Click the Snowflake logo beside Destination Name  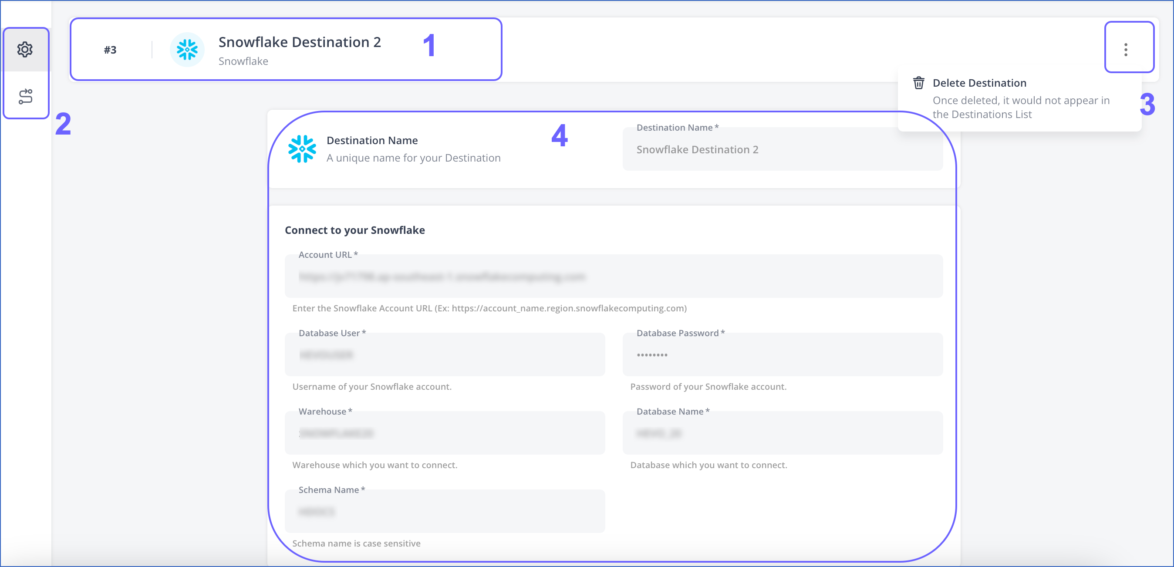point(302,148)
